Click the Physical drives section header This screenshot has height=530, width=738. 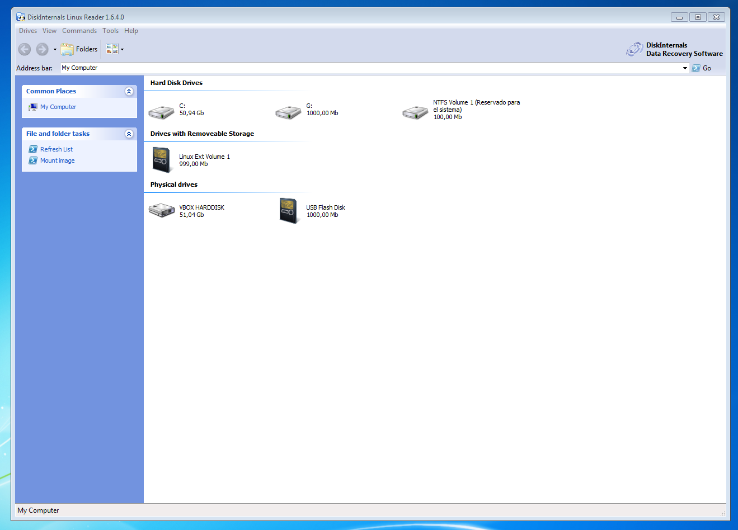[x=174, y=184]
